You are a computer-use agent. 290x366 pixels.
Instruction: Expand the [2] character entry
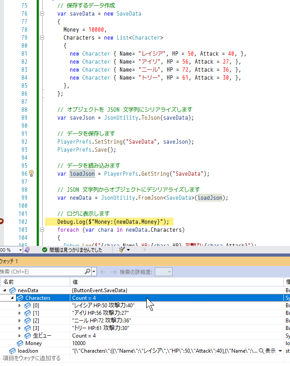tap(20, 321)
